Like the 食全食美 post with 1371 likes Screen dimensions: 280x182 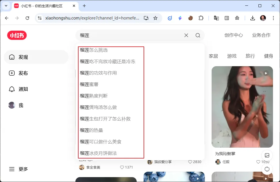122,167
